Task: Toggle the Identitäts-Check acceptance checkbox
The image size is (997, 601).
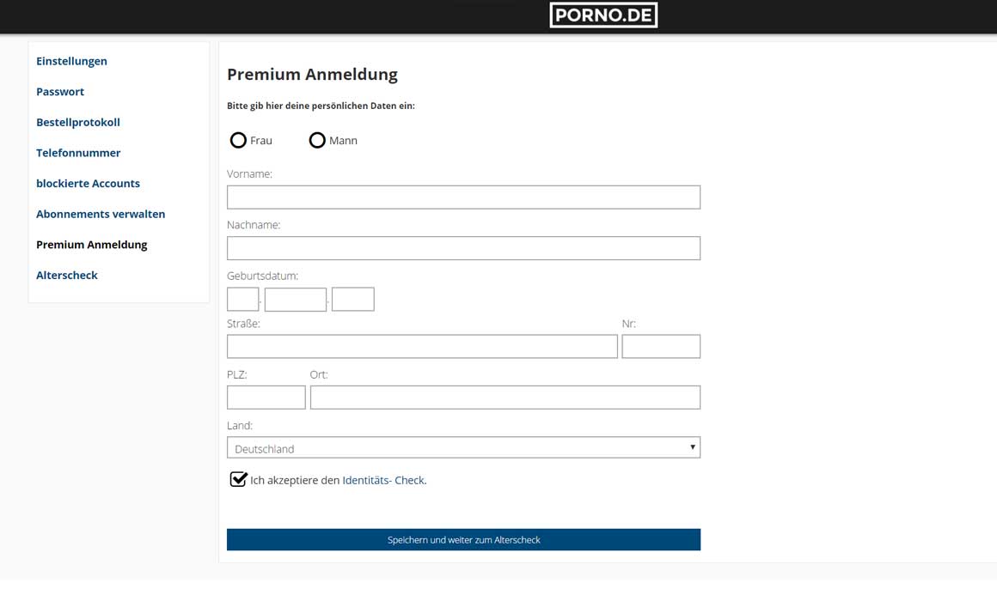Action: pyautogui.click(x=238, y=479)
